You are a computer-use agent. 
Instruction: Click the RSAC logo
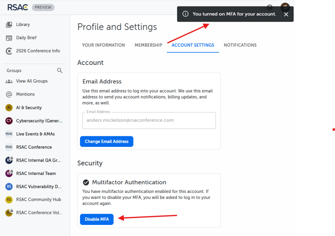coord(17,7)
